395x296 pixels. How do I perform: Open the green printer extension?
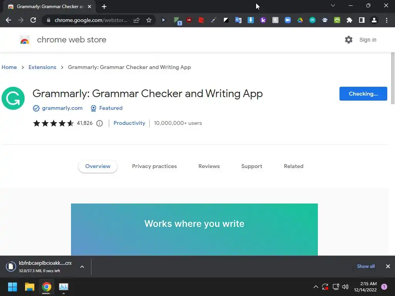tap(337, 20)
